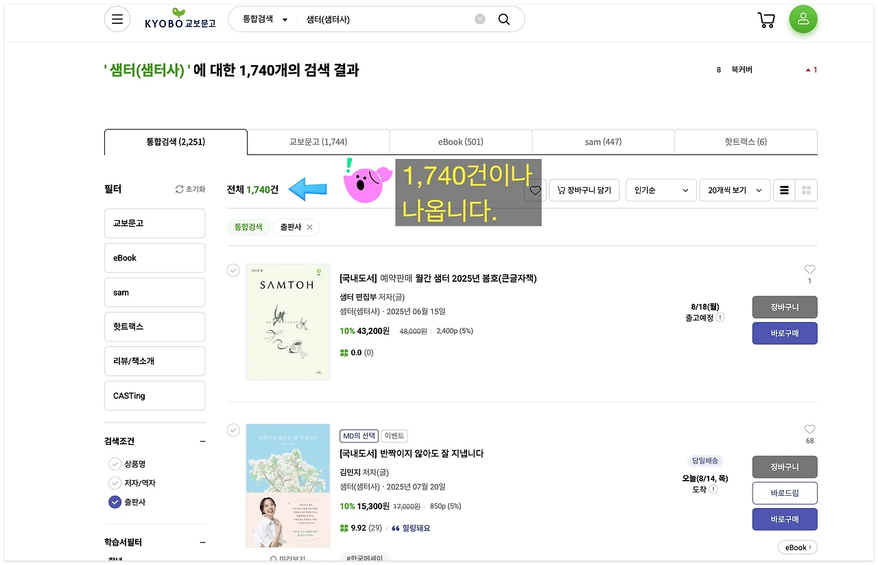
Task: Open the green user profile icon
Action: tap(803, 19)
